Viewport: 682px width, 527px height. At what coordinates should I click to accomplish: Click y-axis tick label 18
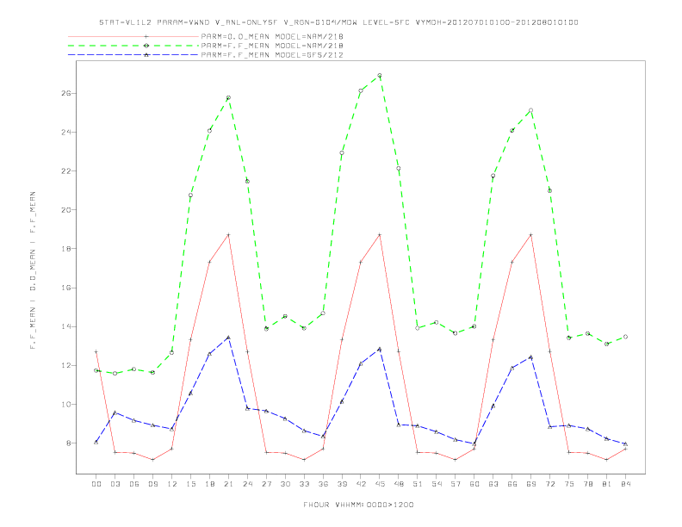point(65,249)
